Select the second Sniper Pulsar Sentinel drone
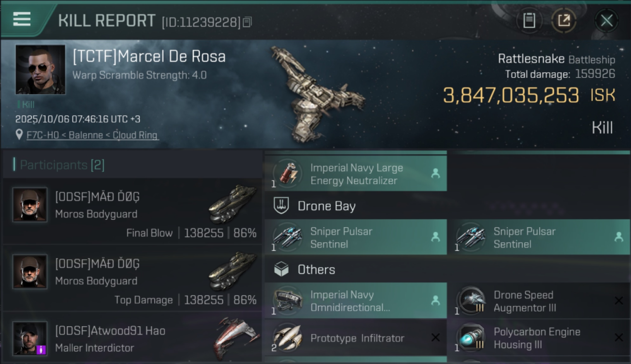The width and height of the screenshot is (631, 364). (539, 237)
